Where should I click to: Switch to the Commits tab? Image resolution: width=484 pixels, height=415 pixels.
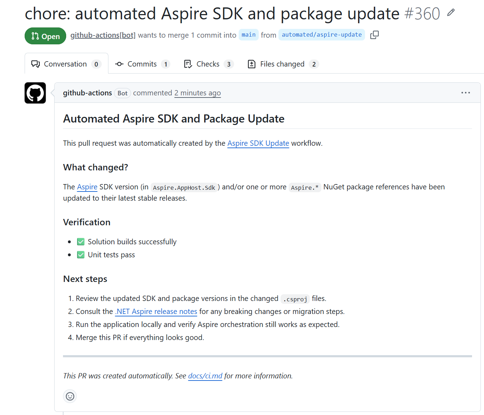tap(143, 64)
